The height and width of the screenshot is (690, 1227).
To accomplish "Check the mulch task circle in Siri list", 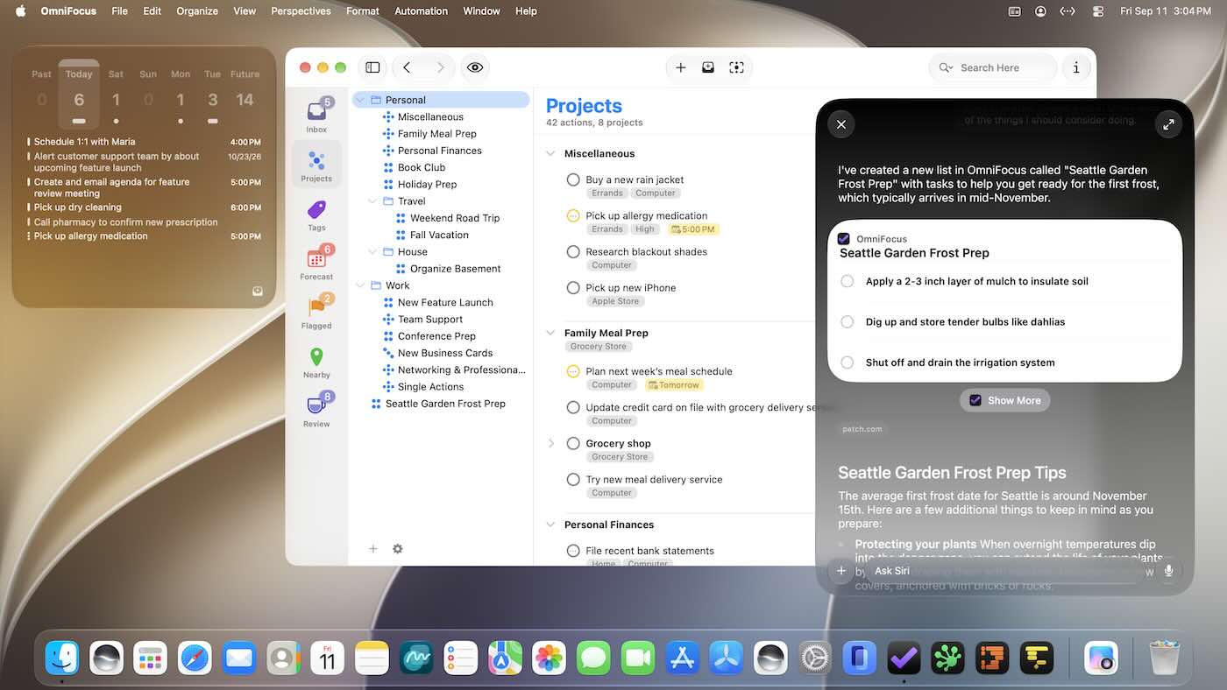I will pos(847,281).
